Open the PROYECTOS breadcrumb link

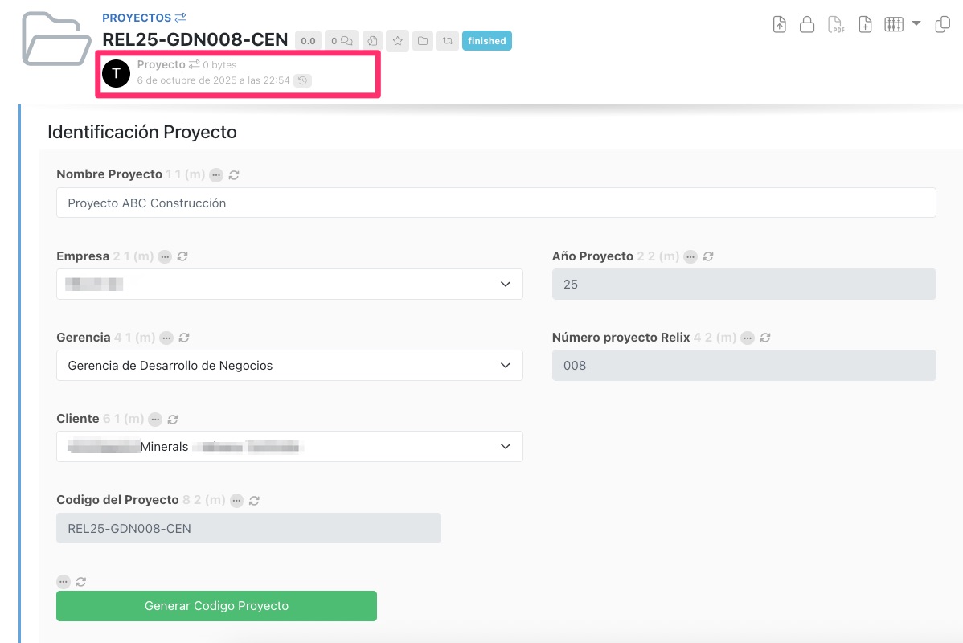(137, 18)
